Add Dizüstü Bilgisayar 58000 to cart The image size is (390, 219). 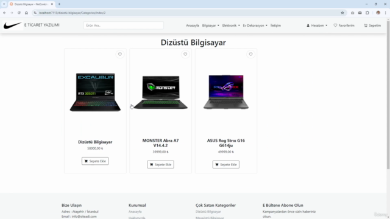(x=95, y=161)
